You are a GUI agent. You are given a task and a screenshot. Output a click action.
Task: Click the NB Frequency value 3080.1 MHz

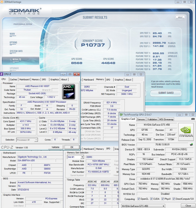pyautogui.click(x=127, y=94)
